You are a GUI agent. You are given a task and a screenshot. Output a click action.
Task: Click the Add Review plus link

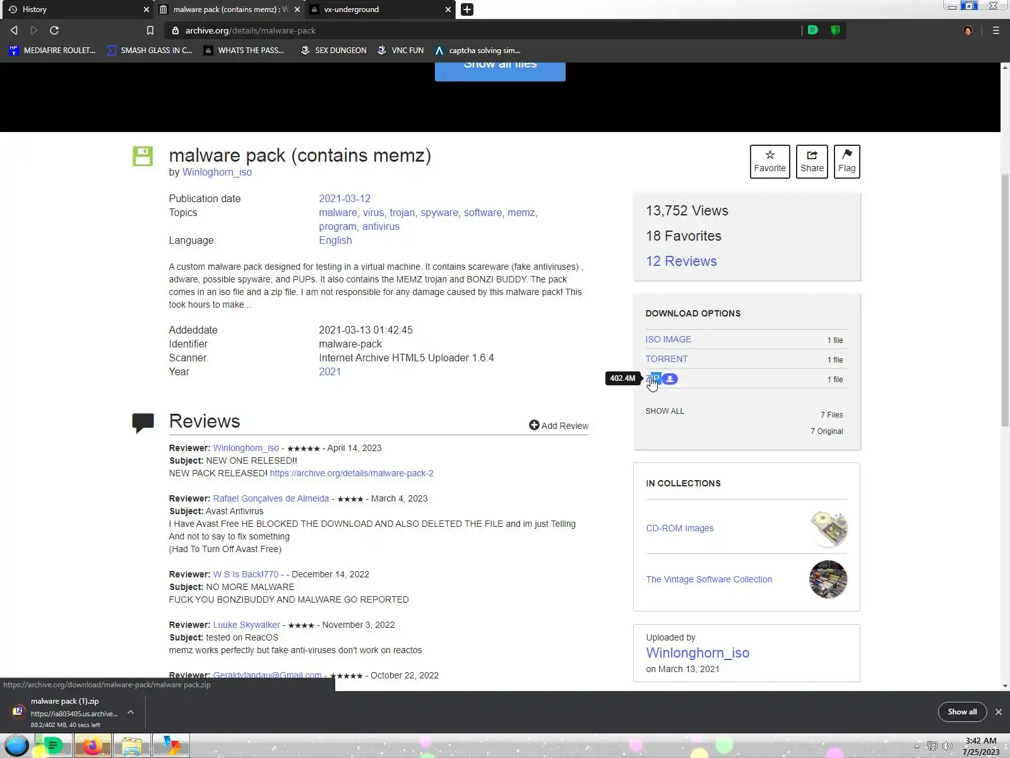(559, 426)
